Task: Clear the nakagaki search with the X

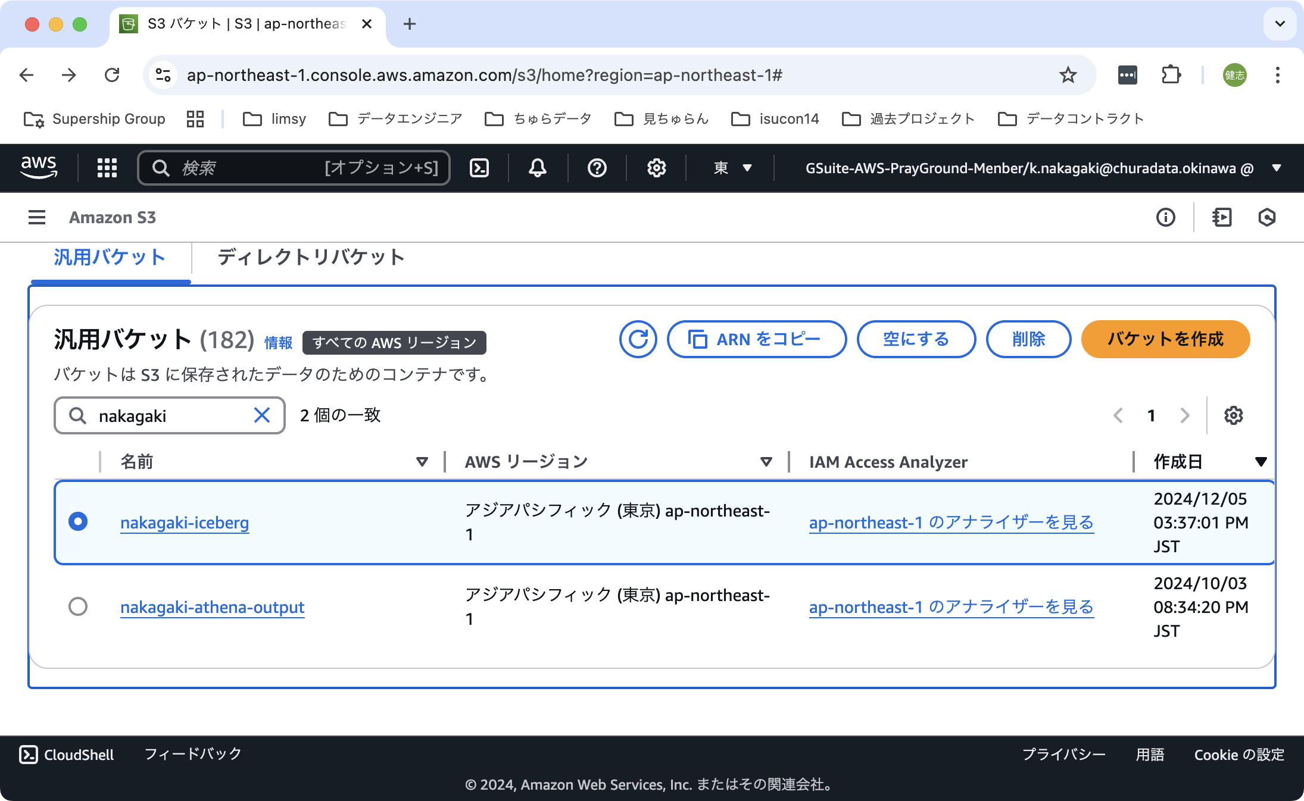Action: tap(261, 415)
